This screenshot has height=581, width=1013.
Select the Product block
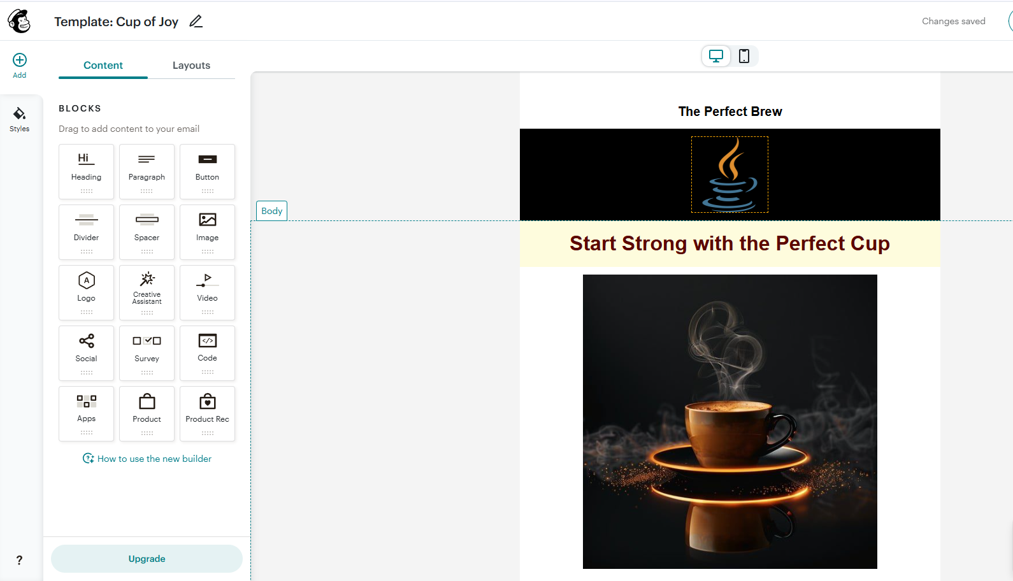(x=147, y=413)
